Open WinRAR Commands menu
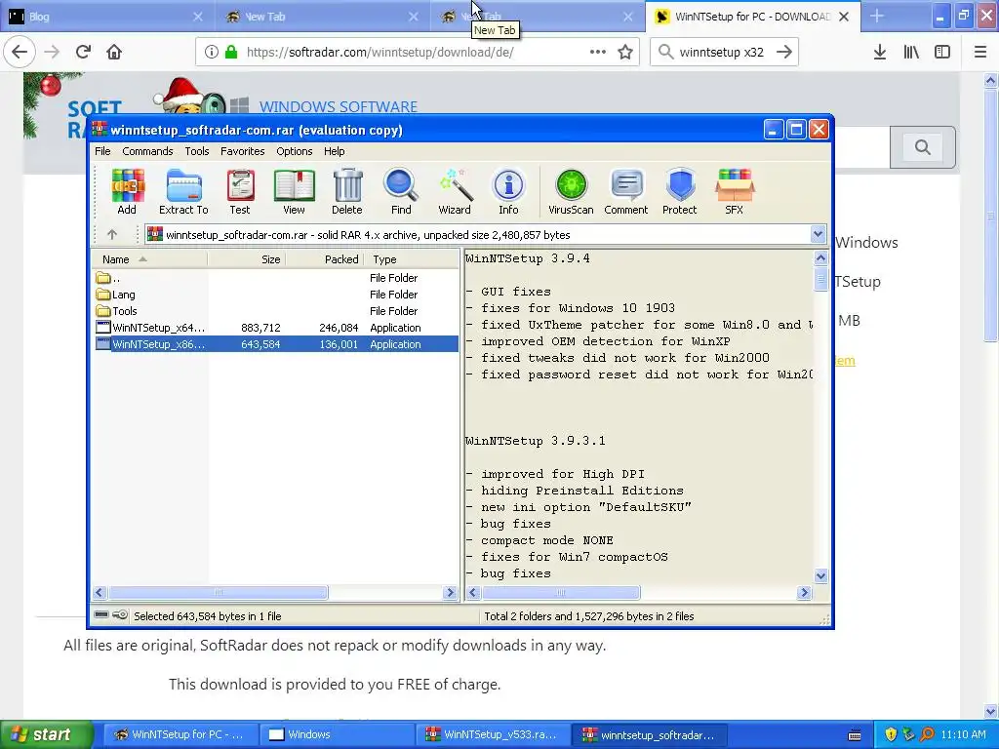 tap(148, 151)
